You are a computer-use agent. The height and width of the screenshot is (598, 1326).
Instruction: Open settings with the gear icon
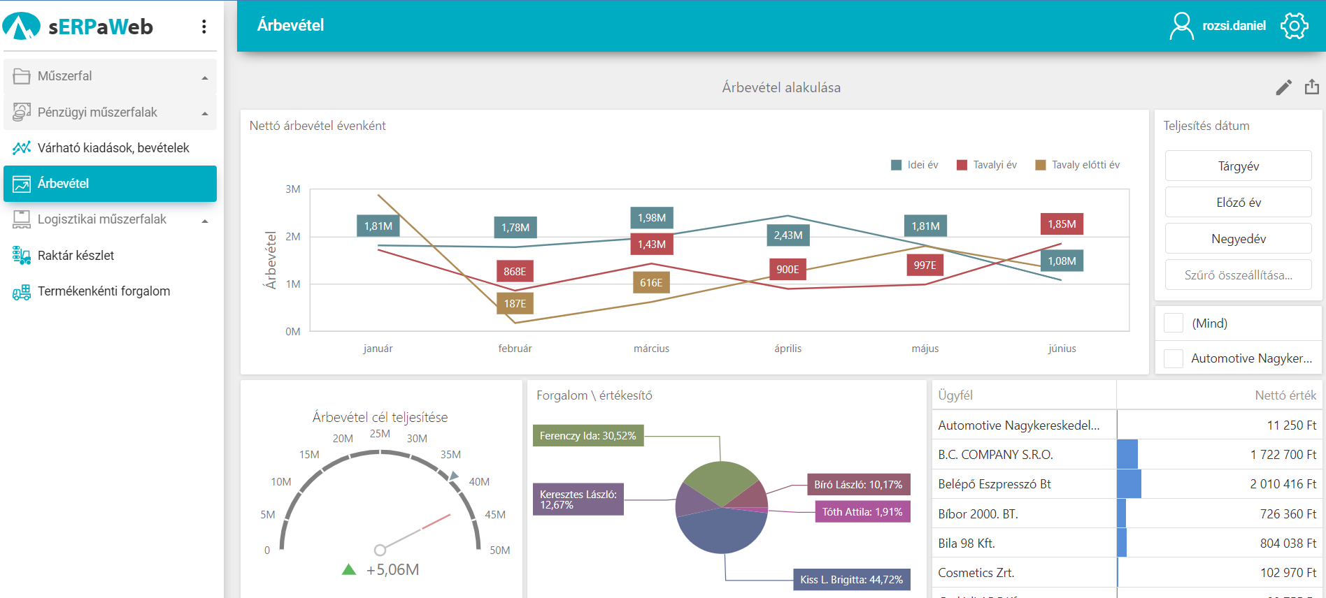click(x=1294, y=26)
